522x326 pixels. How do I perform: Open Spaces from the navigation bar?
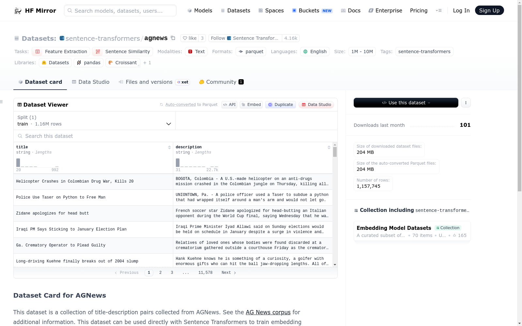(271, 11)
